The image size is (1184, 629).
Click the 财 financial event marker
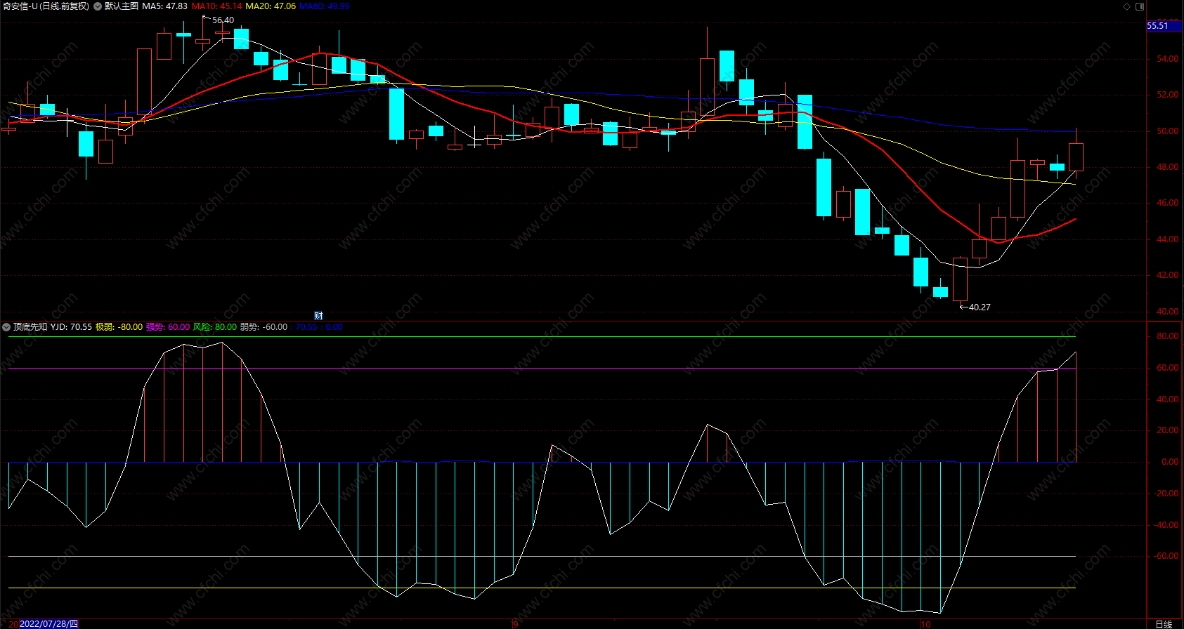pyautogui.click(x=318, y=316)
